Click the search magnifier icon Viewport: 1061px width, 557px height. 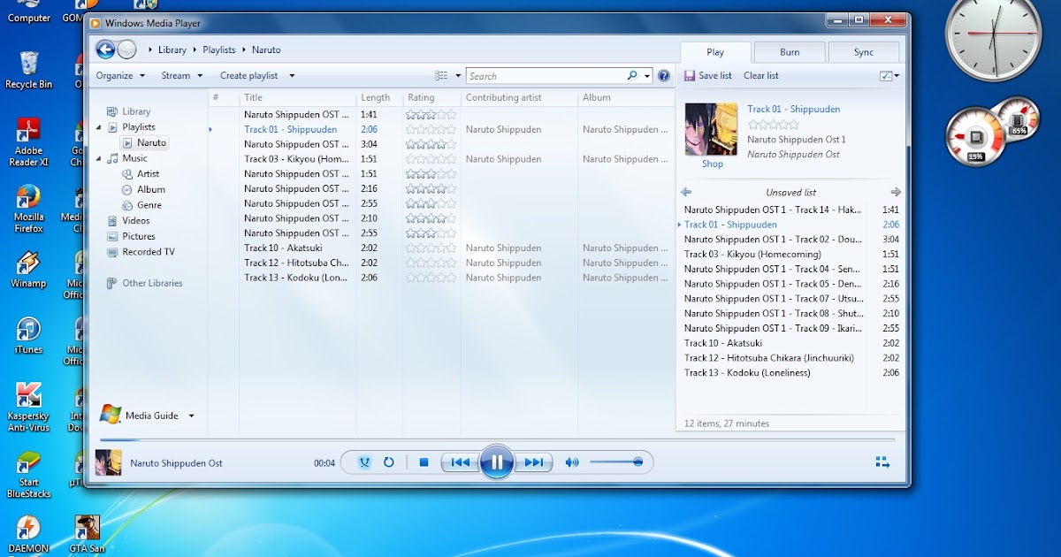(632, 76)
